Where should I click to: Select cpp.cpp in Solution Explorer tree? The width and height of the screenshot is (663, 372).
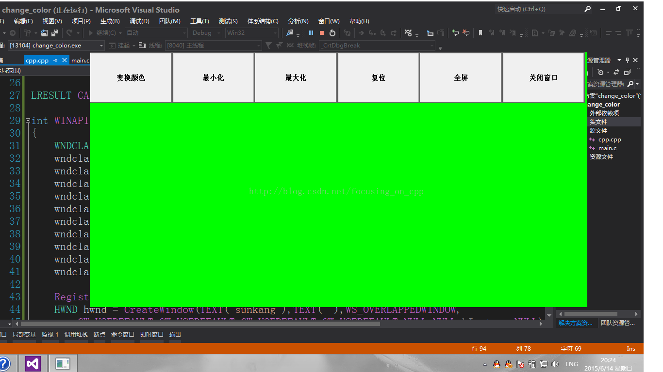(x=609, y=139)
